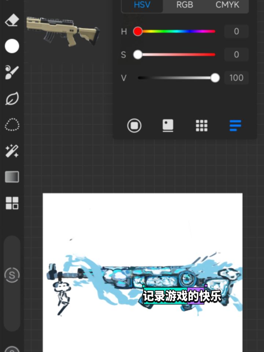Switch to the HSV tab

click(142, 5)
